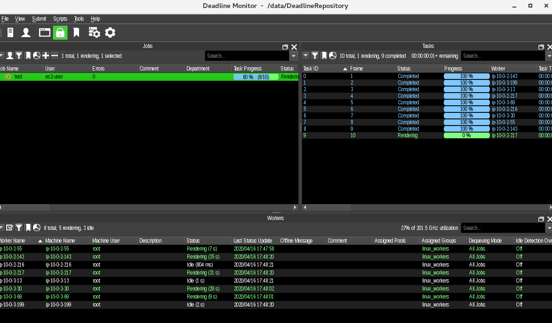Sort workers by Dequeuing Mode column header
Image resolution: width=552 pixels, height=323 pixels.
point(490,241)
